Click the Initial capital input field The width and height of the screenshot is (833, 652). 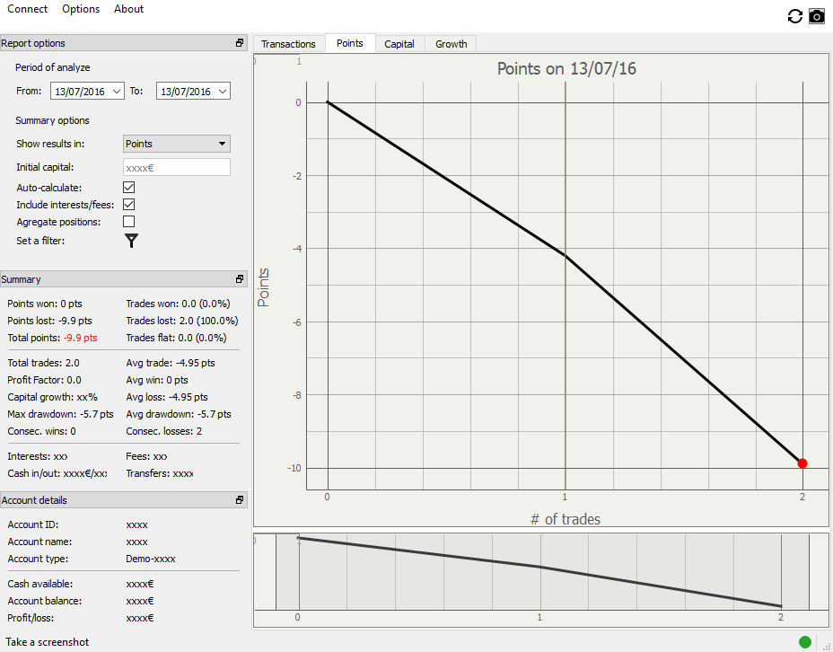click(x=176, y=167)
